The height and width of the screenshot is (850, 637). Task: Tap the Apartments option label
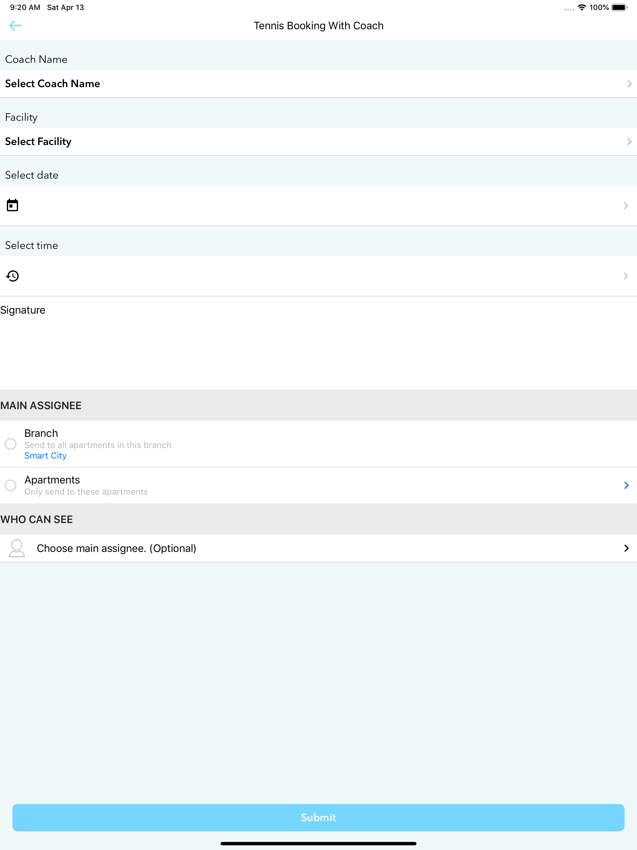[52, 479]
